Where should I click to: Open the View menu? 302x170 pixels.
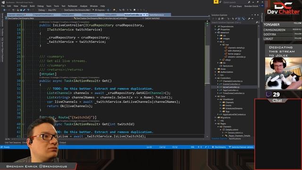[x=16, y=6]
